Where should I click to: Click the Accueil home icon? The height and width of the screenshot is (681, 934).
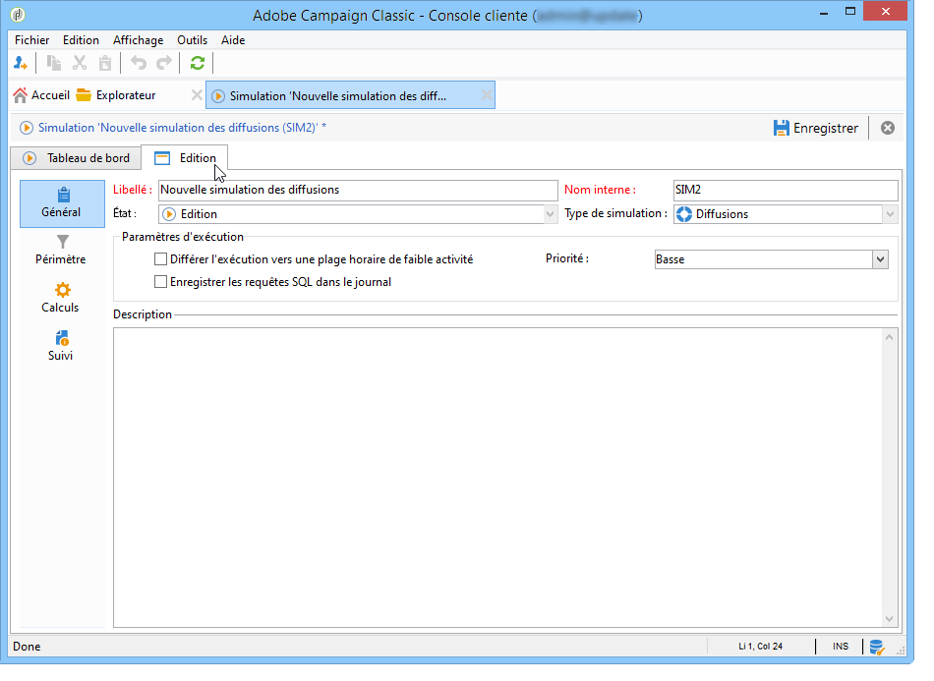point(21,95)
